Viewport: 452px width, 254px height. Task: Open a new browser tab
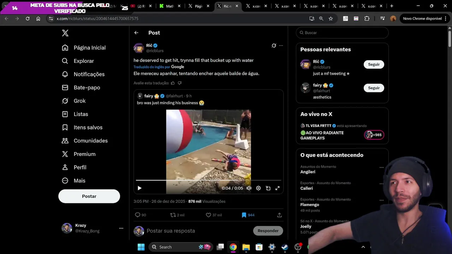[392, 6]
